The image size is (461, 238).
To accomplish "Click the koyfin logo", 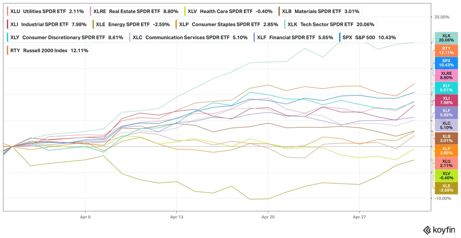I will (x=439, y=230).
